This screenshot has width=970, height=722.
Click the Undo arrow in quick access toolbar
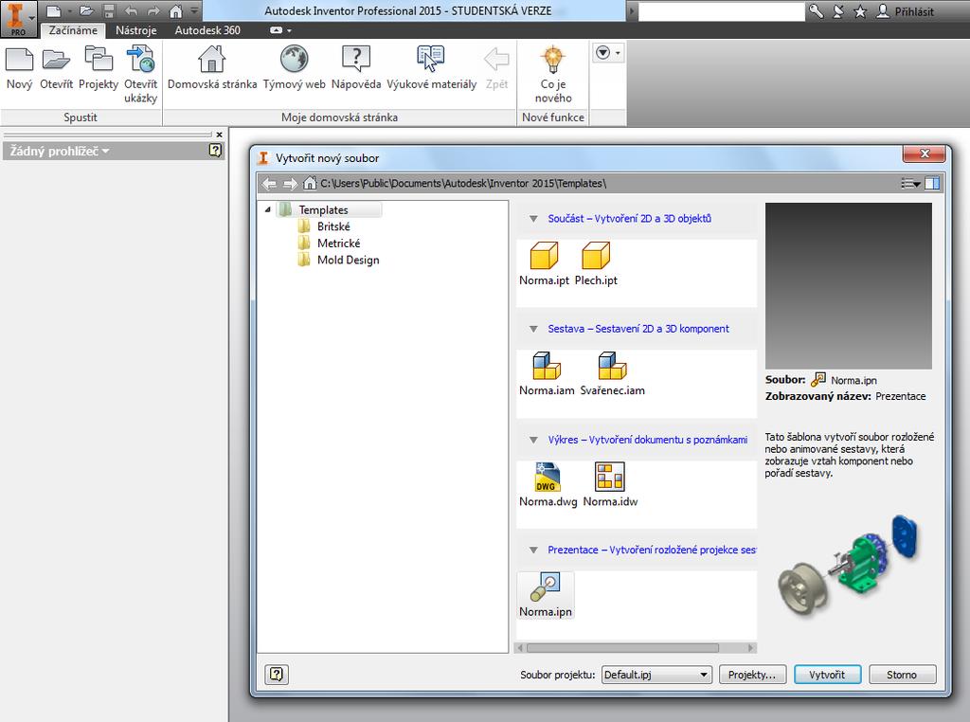click(131, 11)
